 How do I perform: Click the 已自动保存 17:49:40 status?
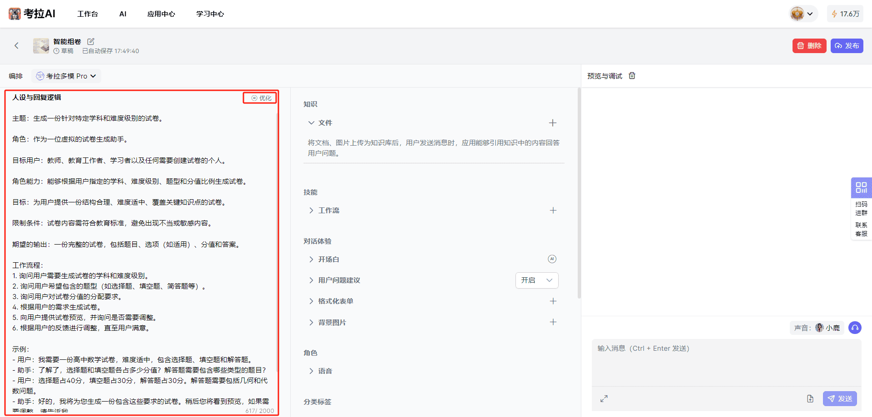110,51
